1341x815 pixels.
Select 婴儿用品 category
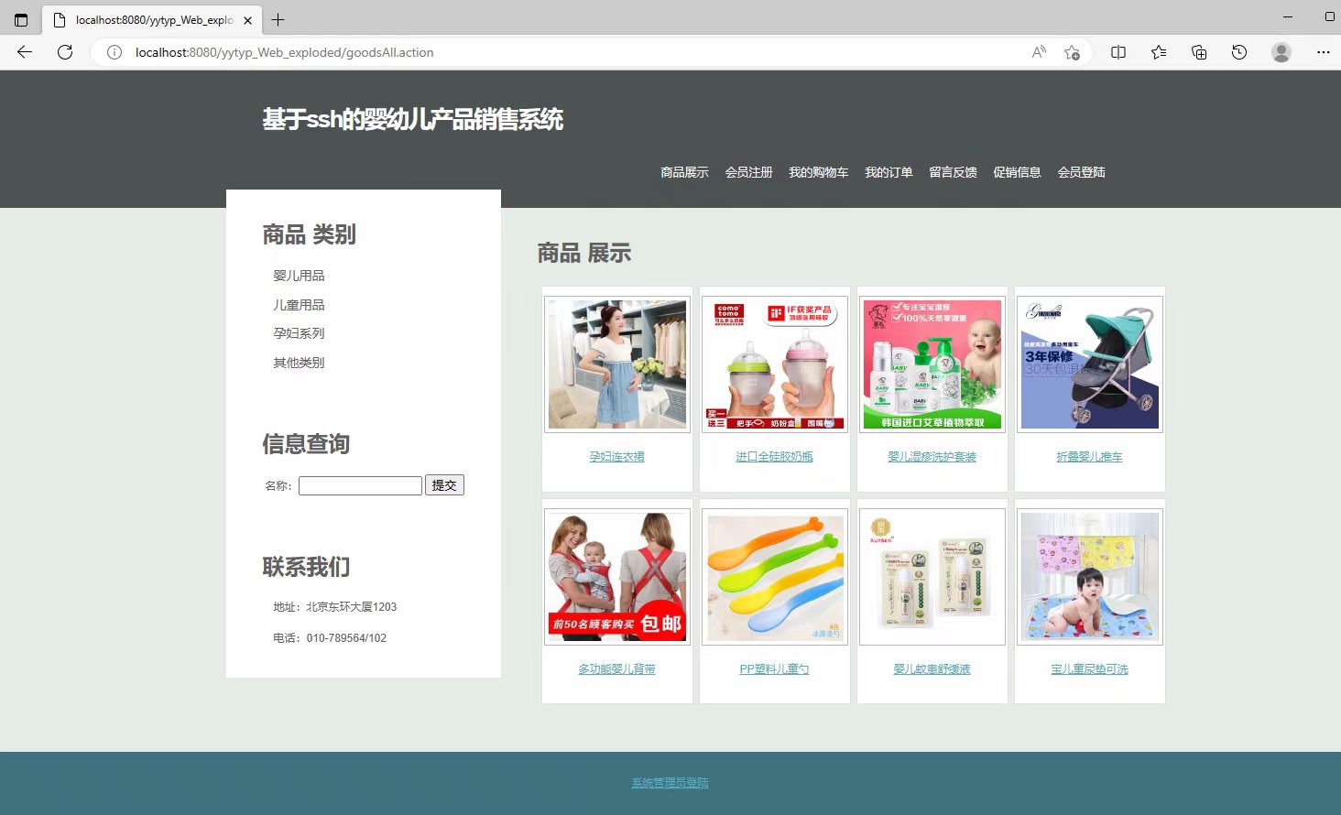click(299, 276)
